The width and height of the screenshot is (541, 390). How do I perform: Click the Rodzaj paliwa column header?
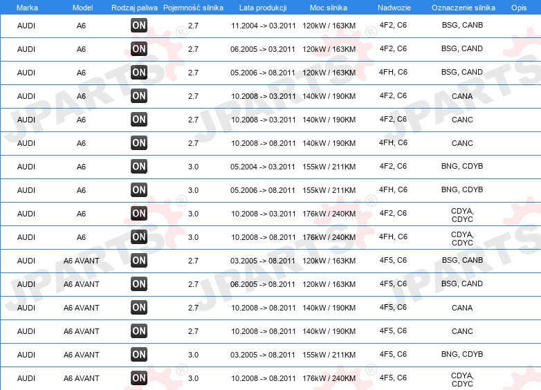tap(134, 8)
